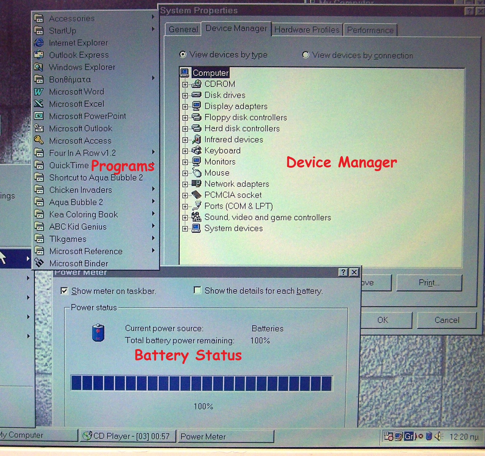The image size is (485, 456).
Task: Open the StartUp submenu
Action: coord(96,30)
